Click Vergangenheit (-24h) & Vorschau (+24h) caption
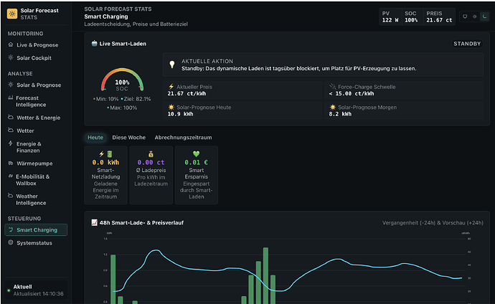This screenshot has height=304, width=495. click(433, 223)
